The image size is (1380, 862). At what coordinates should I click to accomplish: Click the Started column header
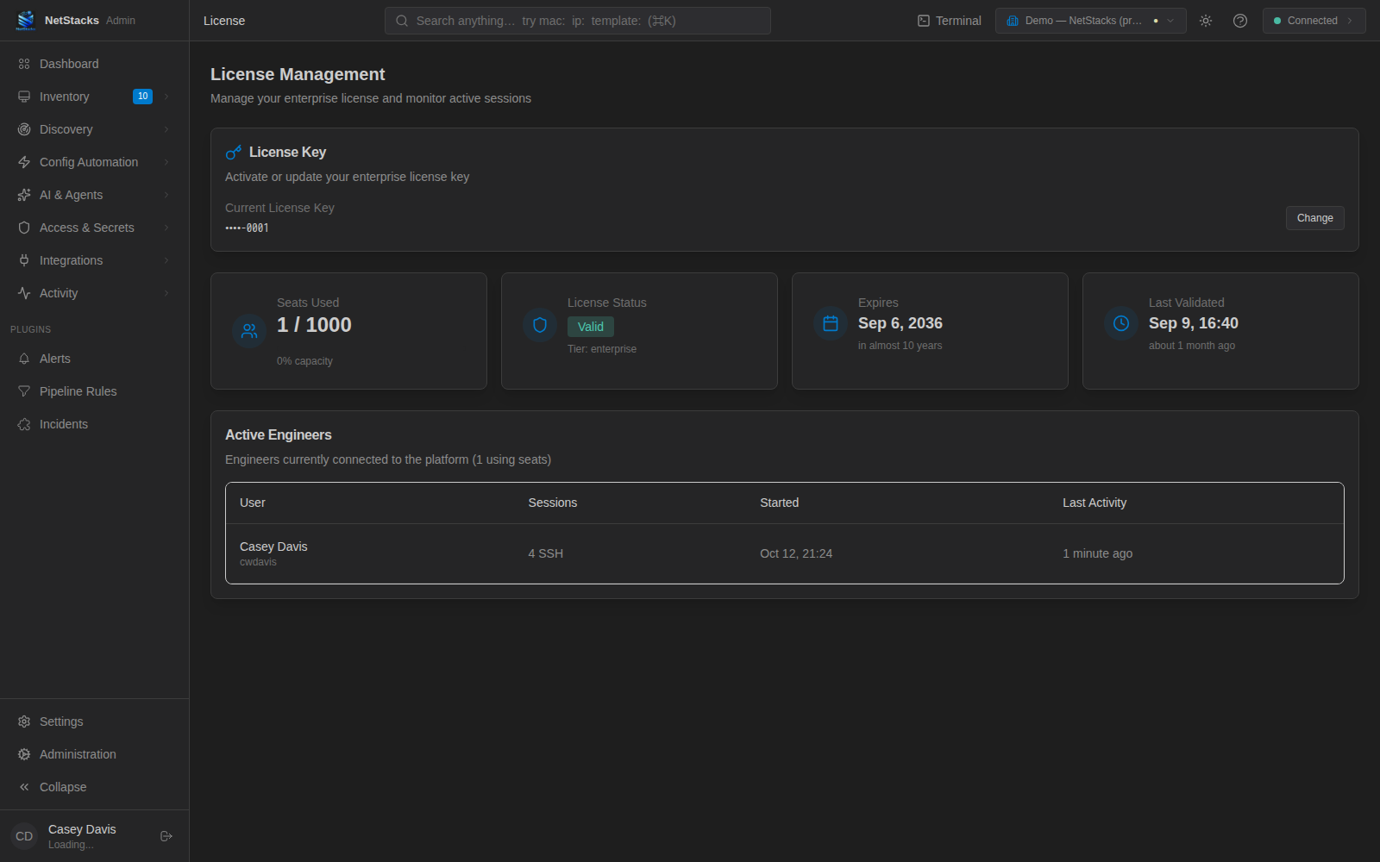[779, 503]
